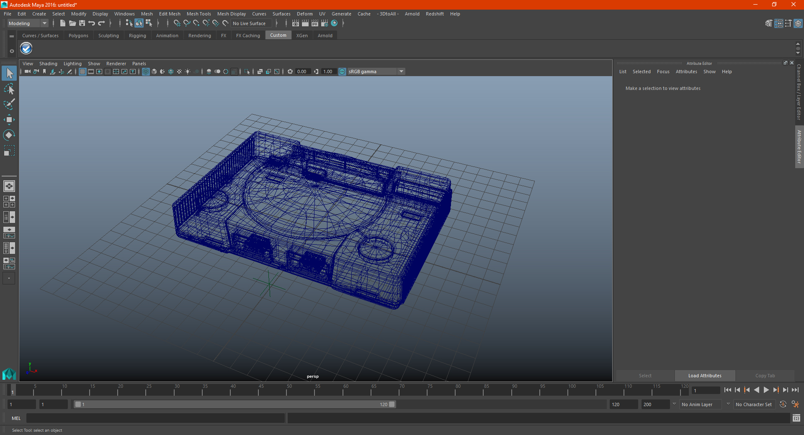Viewport: 804px width, 435px height.
Task: Open the Deform menu
Action: pos(305,14)
